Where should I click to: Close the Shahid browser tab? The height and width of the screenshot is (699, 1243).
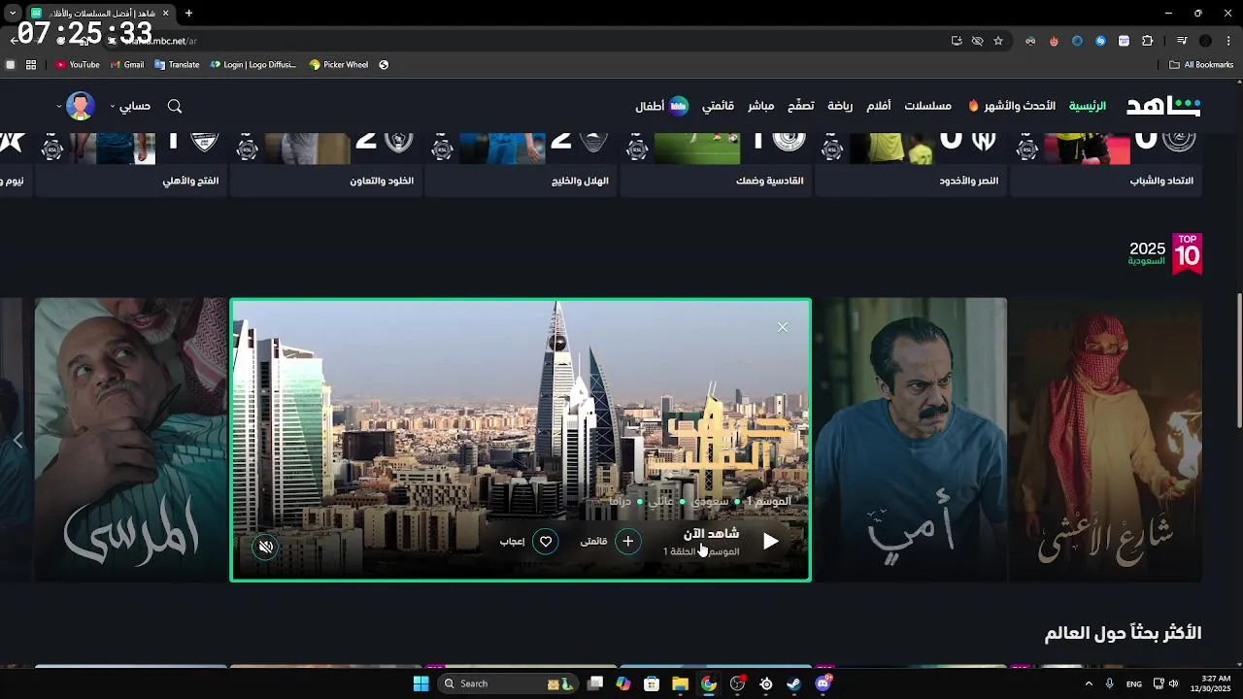click(x=165, y=13)
